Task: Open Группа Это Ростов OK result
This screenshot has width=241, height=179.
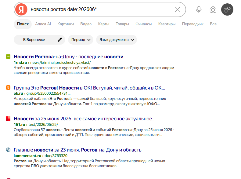Action: point(89,88)
